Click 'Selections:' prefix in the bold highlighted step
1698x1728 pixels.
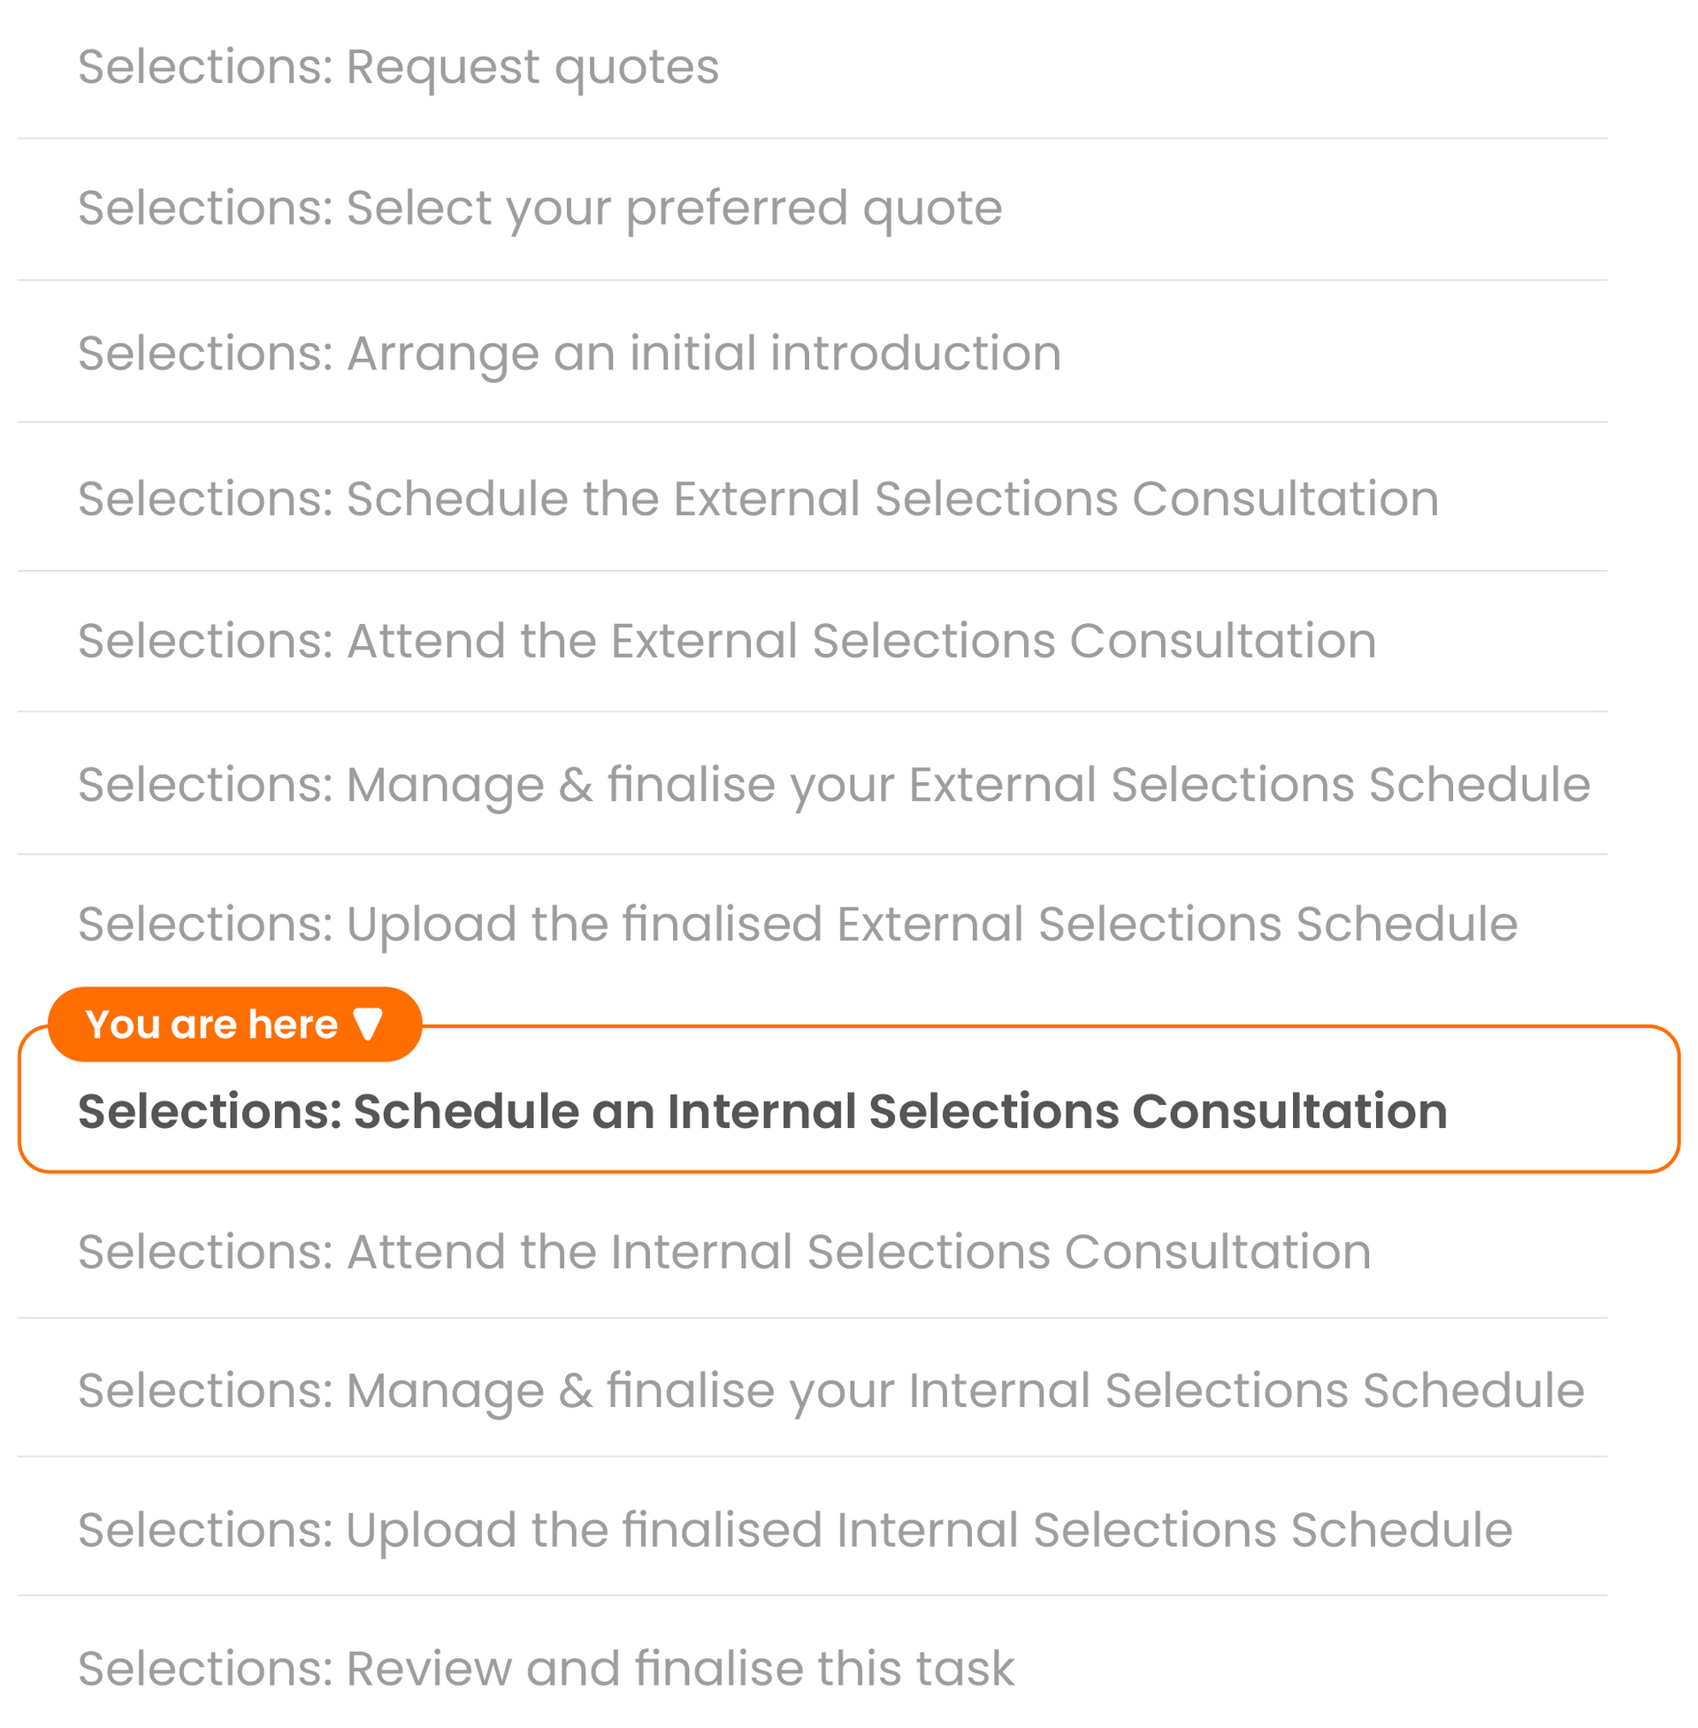click(x=210, y=1111)
